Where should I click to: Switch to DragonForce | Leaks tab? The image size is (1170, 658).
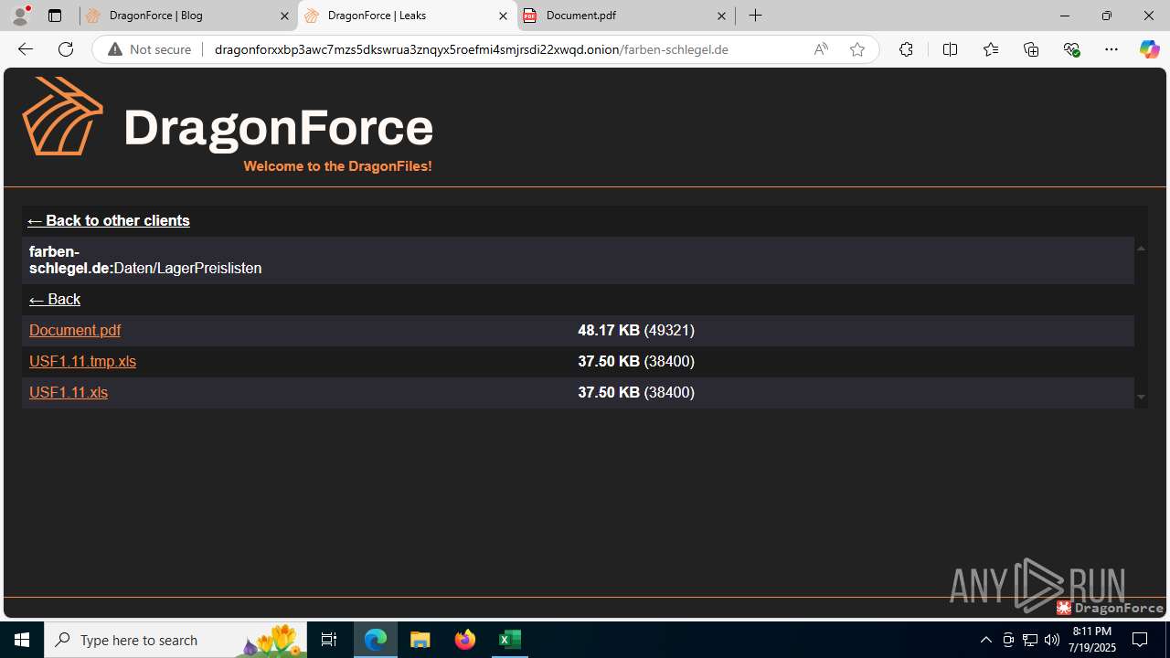pos(407,16)
